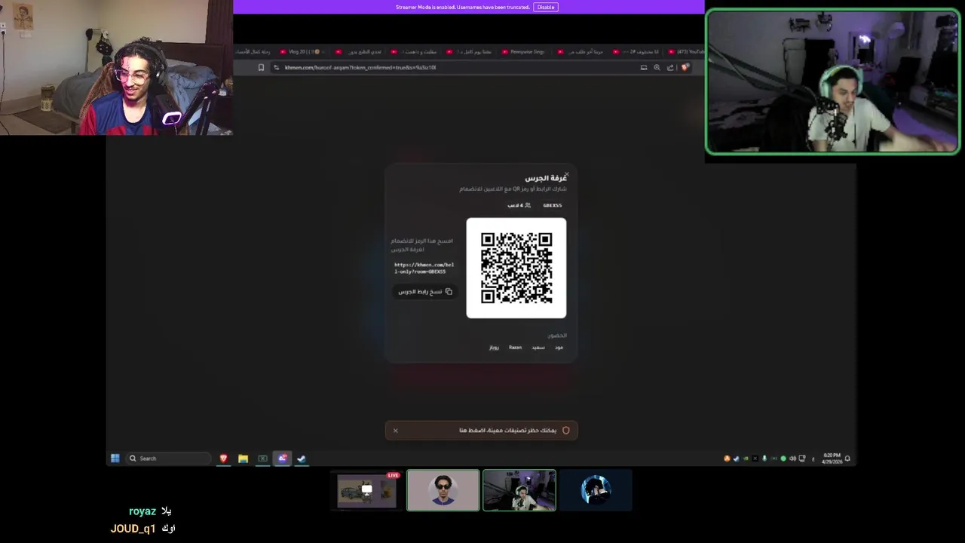Viewport: 965px width, 543px height.
Task: Click the top-left streamer webcam feed
Action: (116, 68)
